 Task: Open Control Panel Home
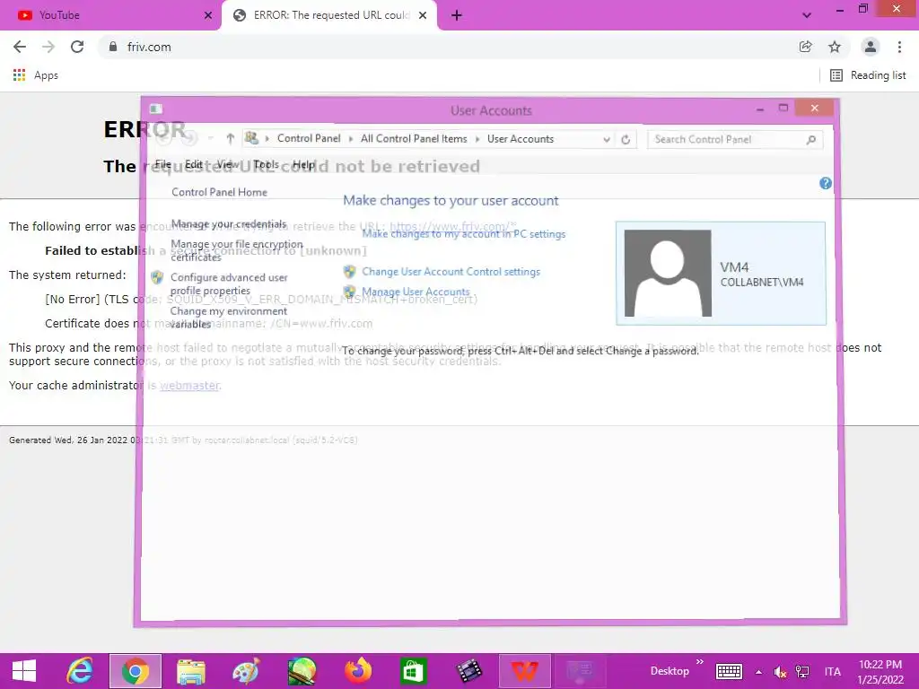point(219,192)
